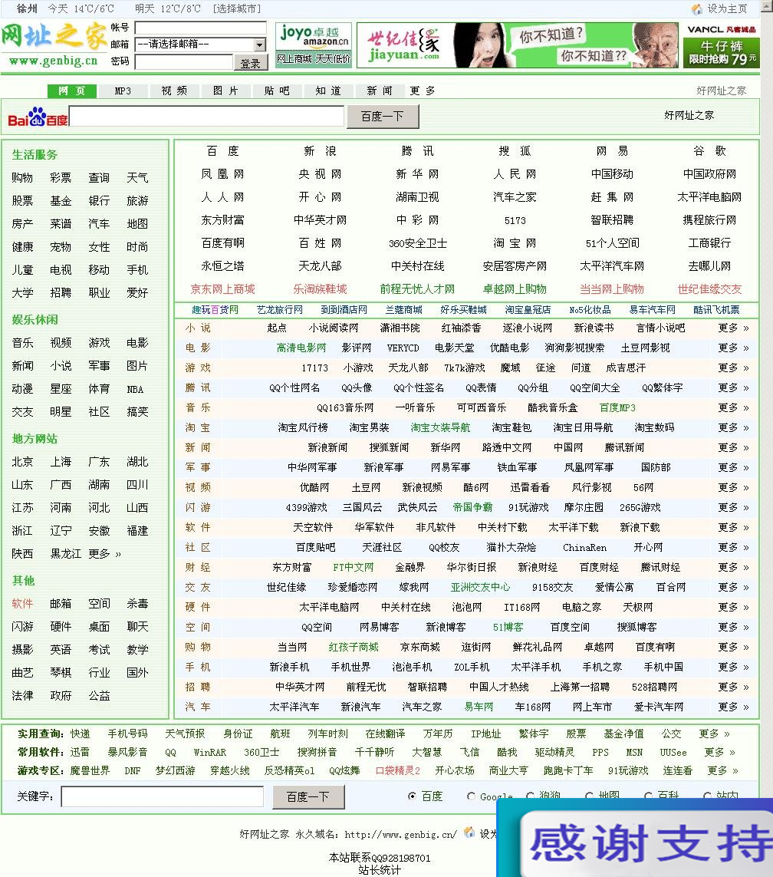The width and height of the screenshot is (773, 877).
Task: Open the 暴风影音 link in 常用软件
Action: pyautogui.click(x=127, y=752)
